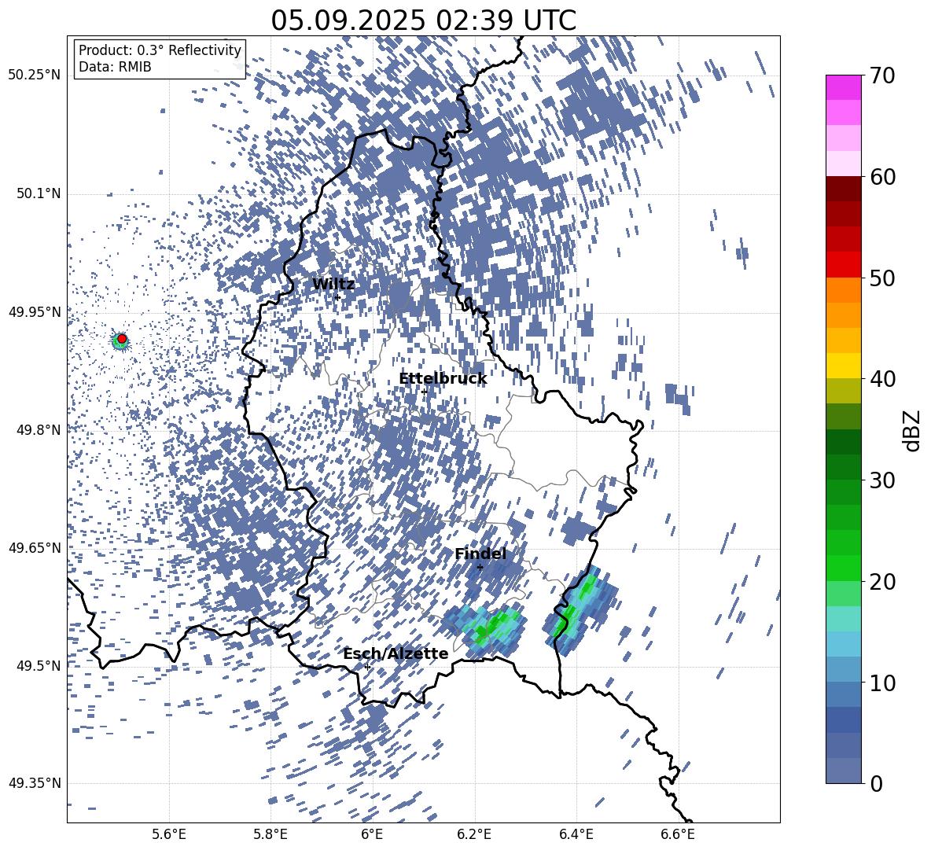Click the dark maroon swatch below 60 dBZ
931x850 pixels.
click(844, 190)
